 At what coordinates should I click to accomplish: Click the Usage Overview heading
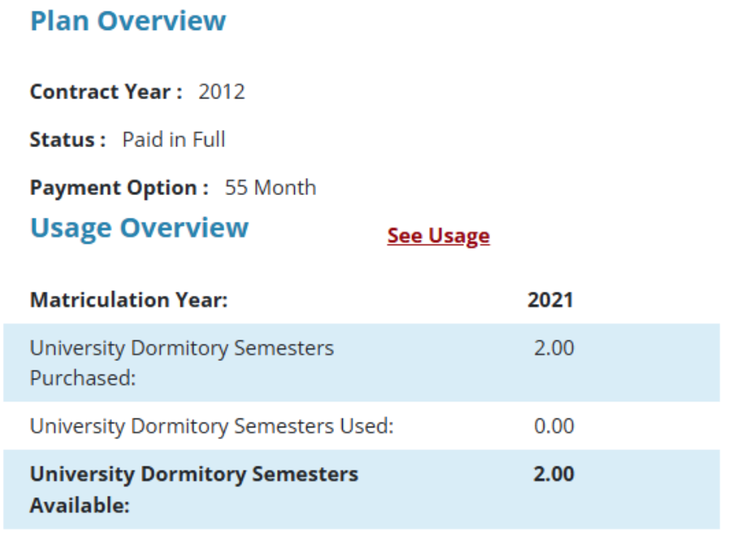[x=139, y=228]
